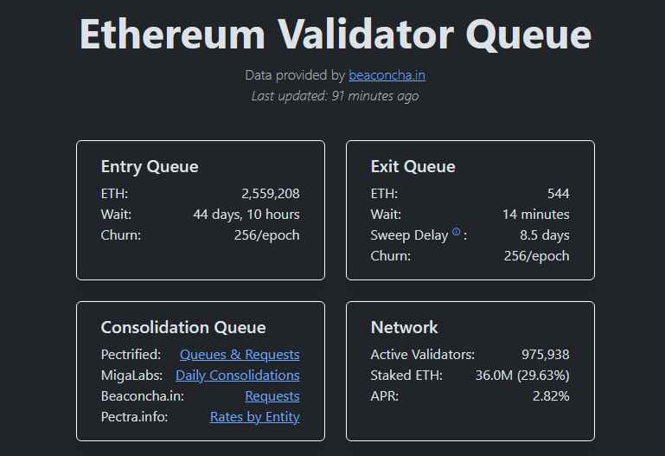Click the APR 2.82% value
The image size is (665, 456).
[552, 396]
